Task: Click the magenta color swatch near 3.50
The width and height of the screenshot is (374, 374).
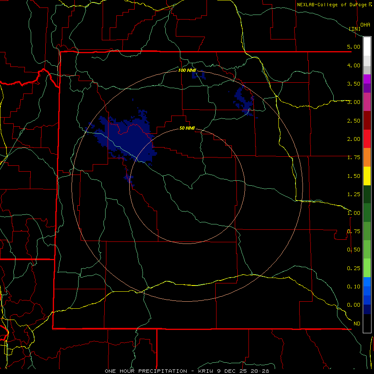Action: coord(367,79)
